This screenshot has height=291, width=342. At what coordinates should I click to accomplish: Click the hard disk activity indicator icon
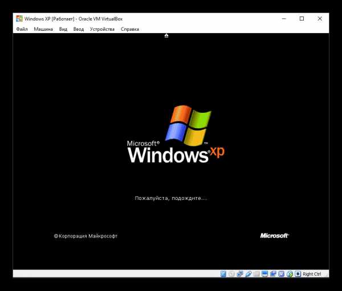223,274
